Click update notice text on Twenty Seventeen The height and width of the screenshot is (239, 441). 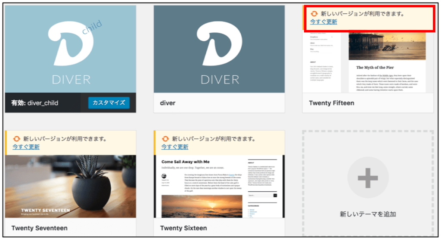click(x=65, y=139)
